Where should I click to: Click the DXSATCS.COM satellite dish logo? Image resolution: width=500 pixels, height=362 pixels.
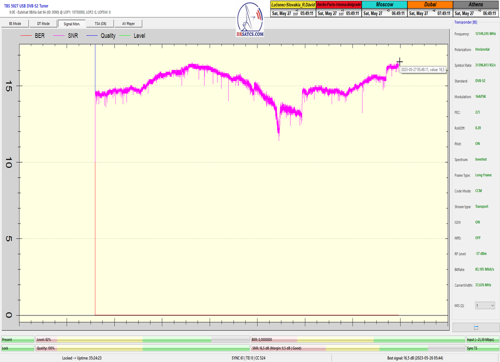coord(250,20)
